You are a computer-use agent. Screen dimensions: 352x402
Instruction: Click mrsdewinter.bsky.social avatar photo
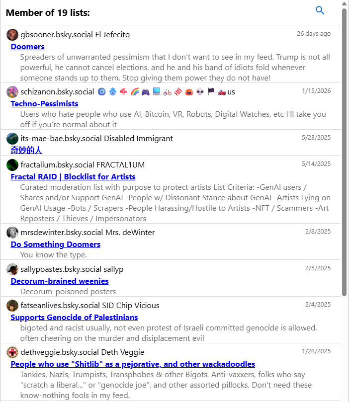pos(12,233)
